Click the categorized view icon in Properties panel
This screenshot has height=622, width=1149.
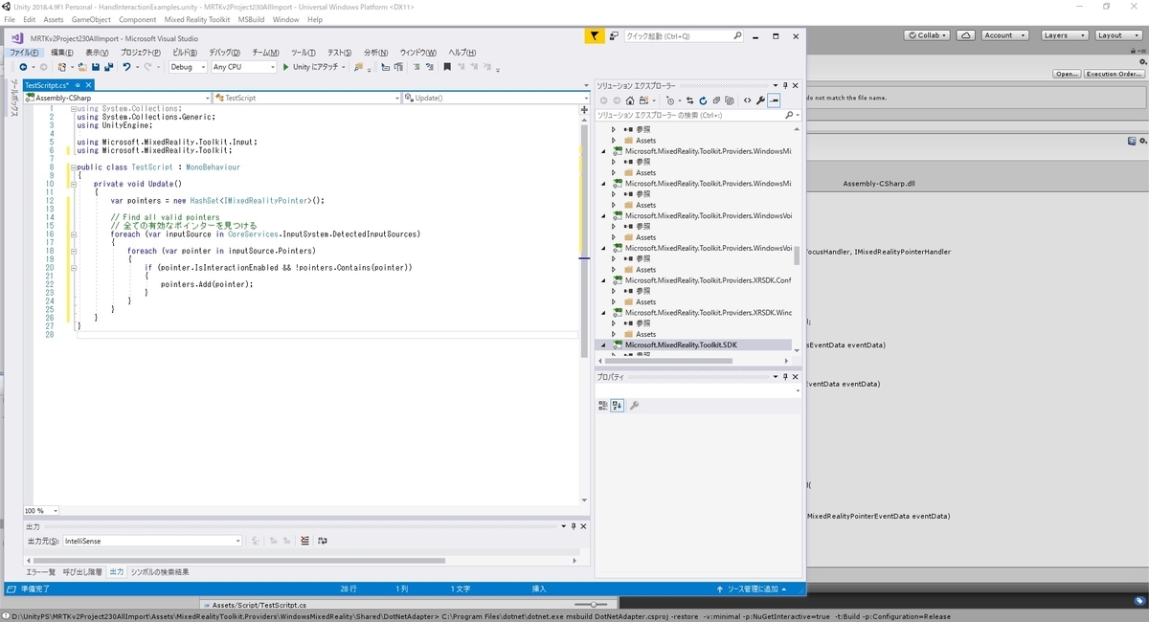pyautogui.click(x=603, y=405)
